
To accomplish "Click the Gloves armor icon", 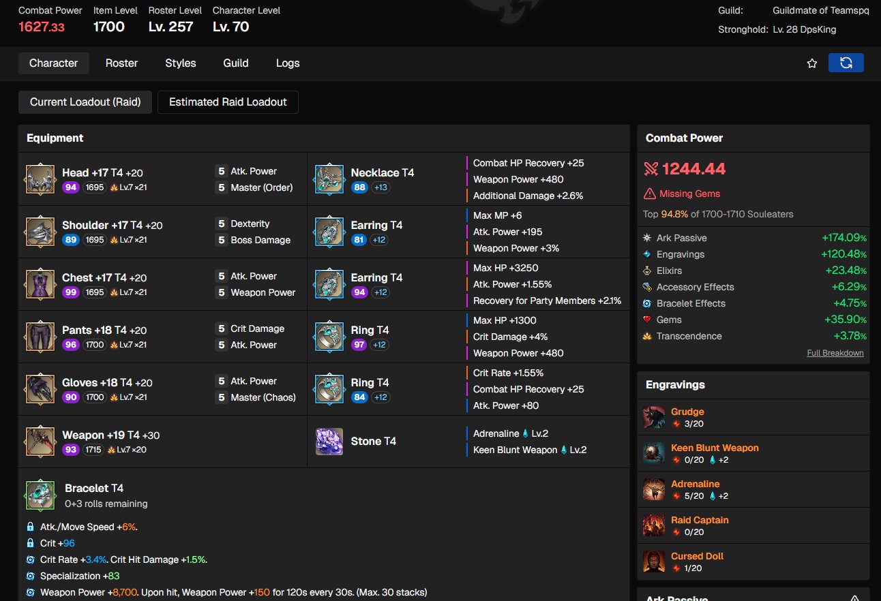I will [40, 389].
